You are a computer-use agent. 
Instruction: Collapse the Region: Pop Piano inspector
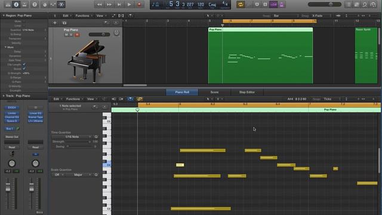[4, 16]
